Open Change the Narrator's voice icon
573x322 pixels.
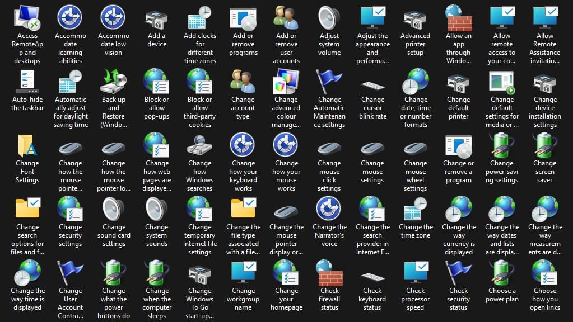pyautogui.click(x=329, y=209)
